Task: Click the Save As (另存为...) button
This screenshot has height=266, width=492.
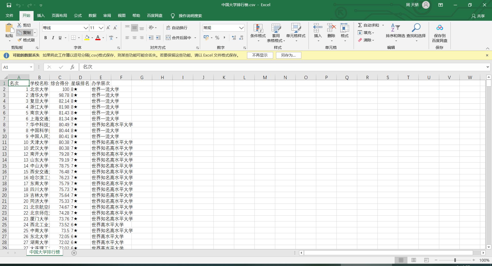Action: tap(288, 55)
